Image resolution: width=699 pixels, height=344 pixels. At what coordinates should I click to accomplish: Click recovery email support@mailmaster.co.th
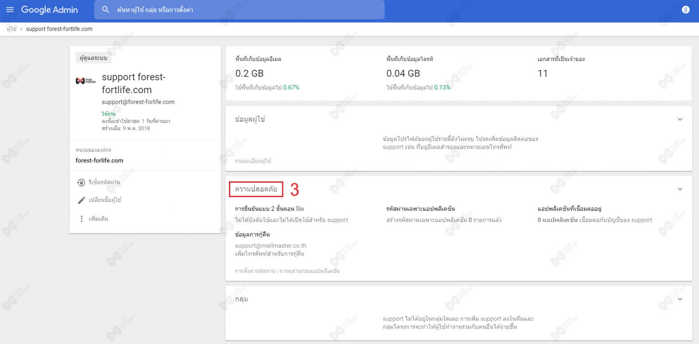point(270,245)
